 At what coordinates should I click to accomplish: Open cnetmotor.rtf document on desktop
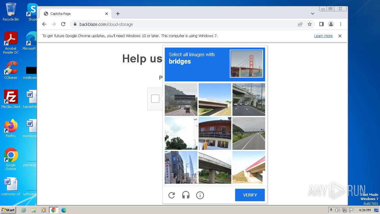click(11, 187)
